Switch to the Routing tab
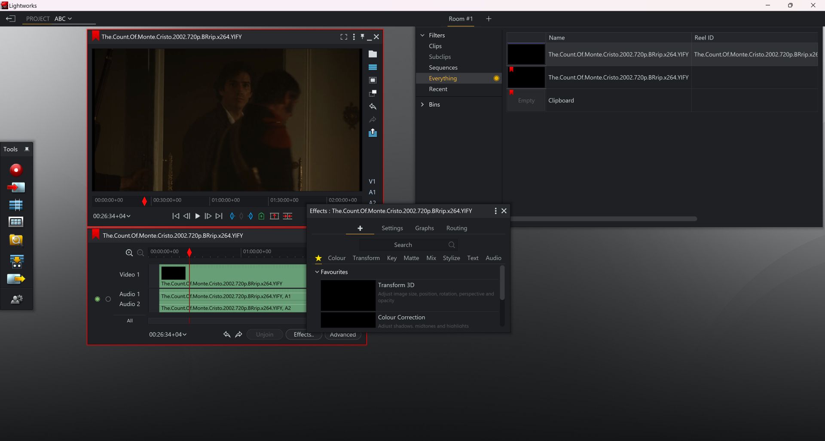Viewport: 825px width, 441px height. [x=457, y=228]
